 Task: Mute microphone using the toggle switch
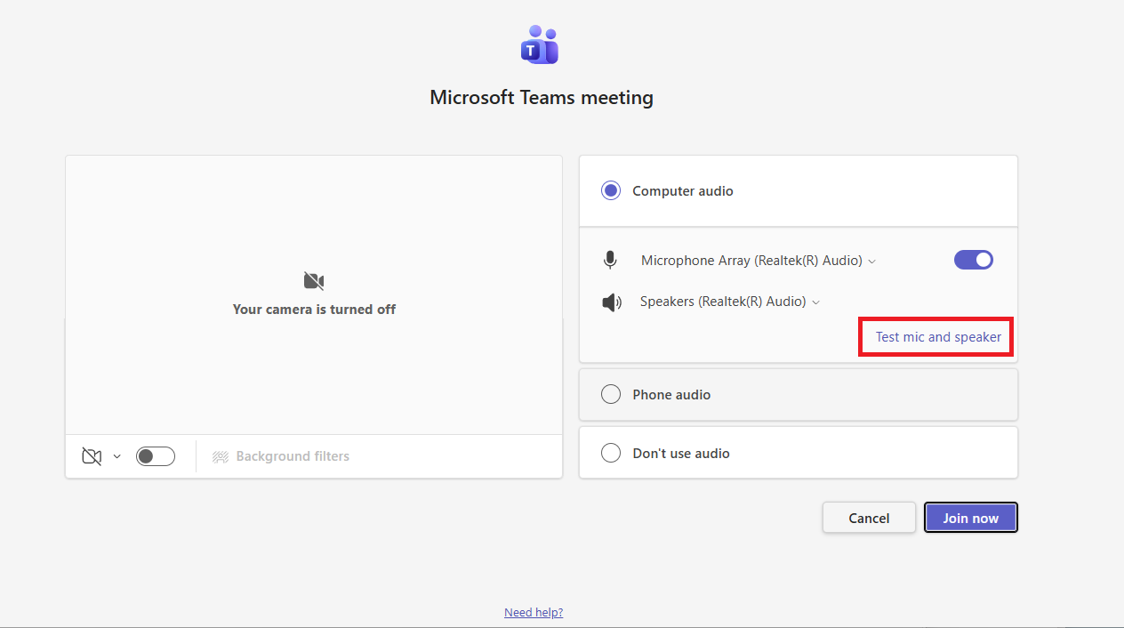[x=974, y=260]
